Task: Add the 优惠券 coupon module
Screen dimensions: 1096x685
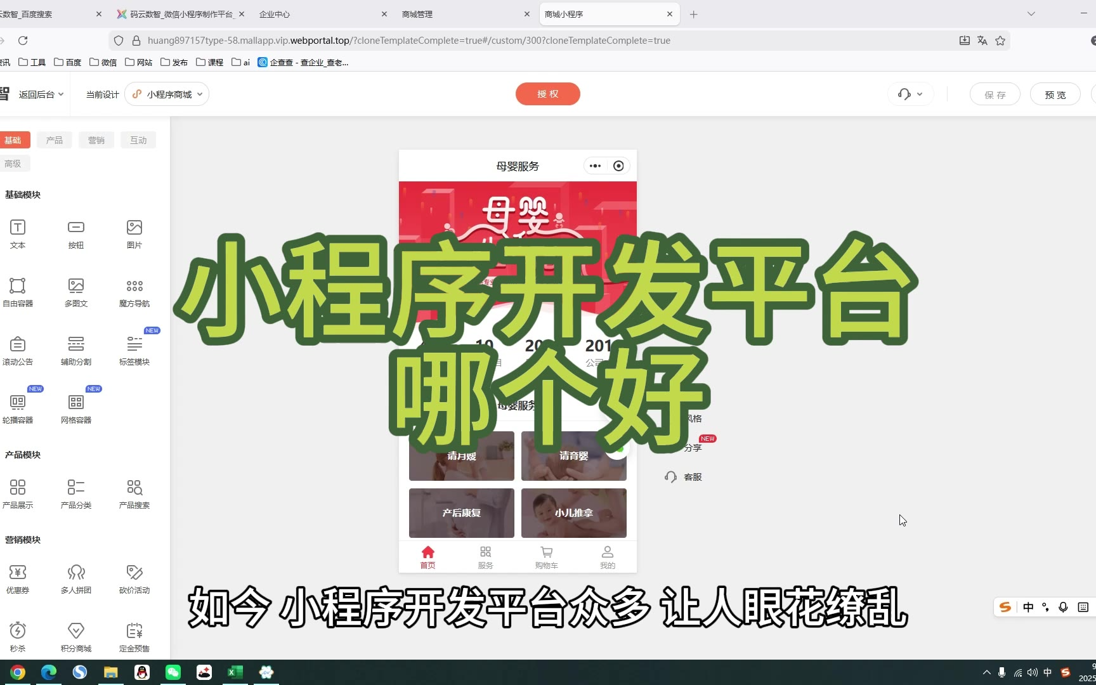Action: click(18, 579)
